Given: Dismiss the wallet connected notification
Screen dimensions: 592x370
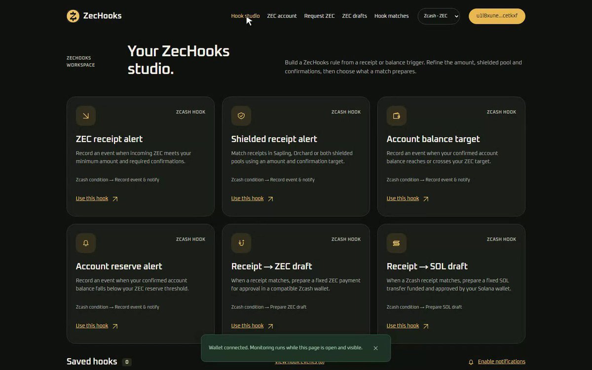Looking at the screenshot, I should 375,348.
